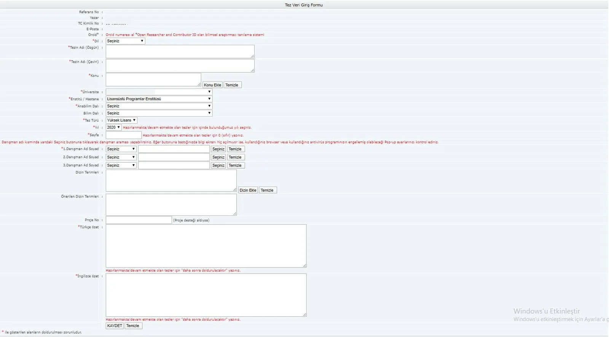This screenshot has width=609, height=337.
Task: Open the Enstitü / Hastane dropdown
Action: tap(159, 99)
